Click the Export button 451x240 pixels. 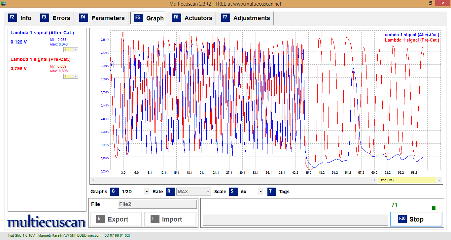pos(116,219)
